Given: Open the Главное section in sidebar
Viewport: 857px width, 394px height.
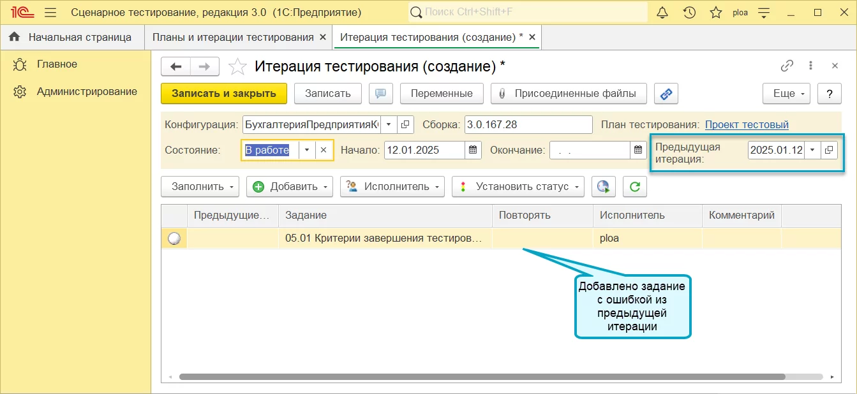Looking at the screenshot, I should pyautogui.click(x=57, y=64).
